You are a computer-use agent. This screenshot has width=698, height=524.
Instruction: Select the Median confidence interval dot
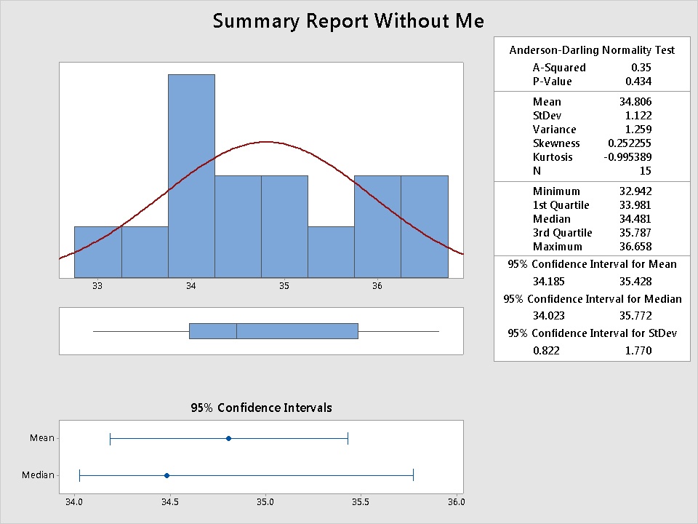[167, 475]
